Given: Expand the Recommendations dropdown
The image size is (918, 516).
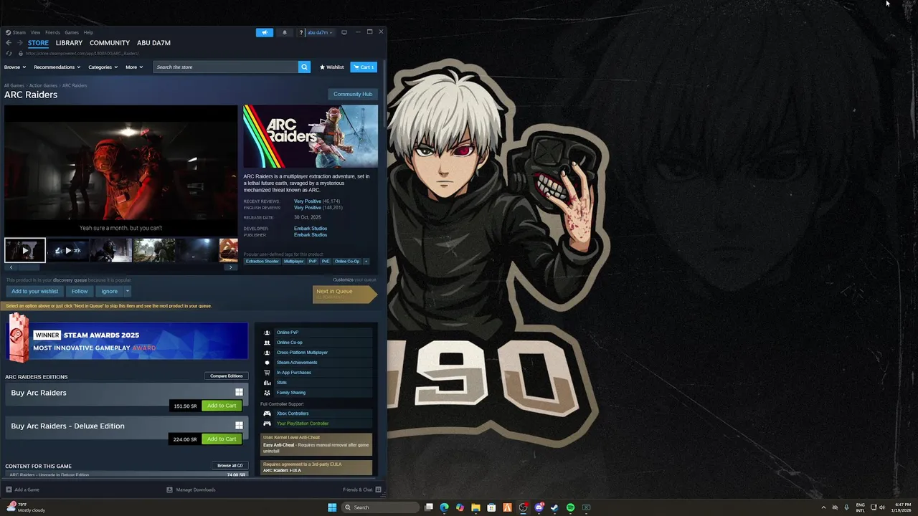Looking at the screenshot, I should [57, 67].
